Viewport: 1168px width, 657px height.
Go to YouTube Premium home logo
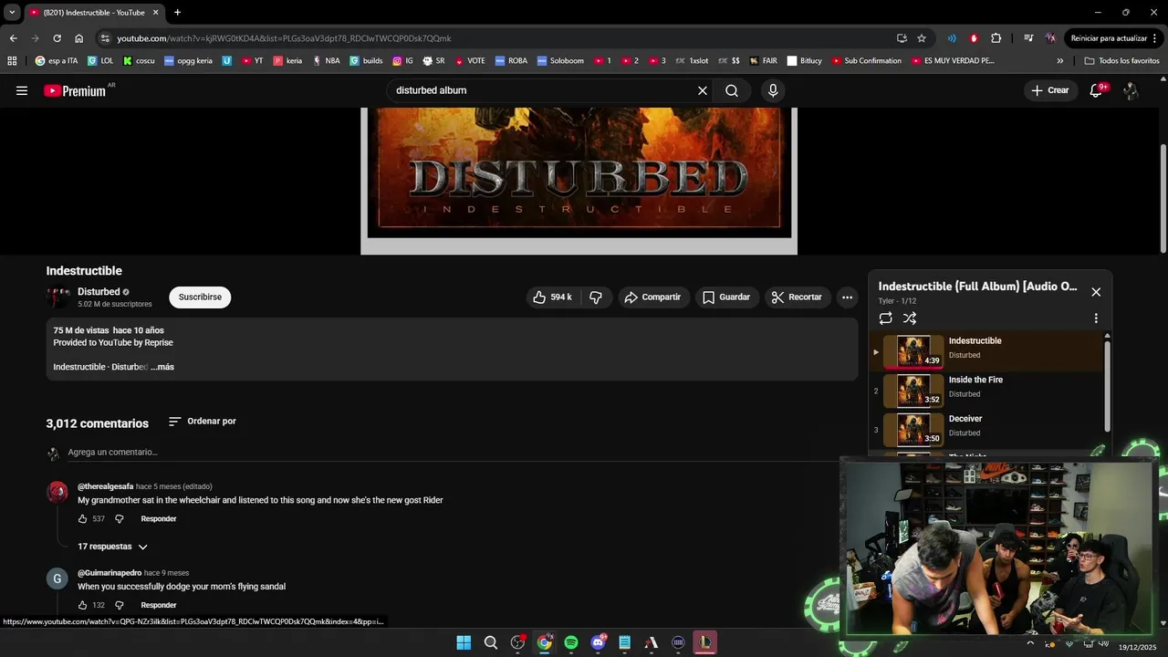click(75, 90)
